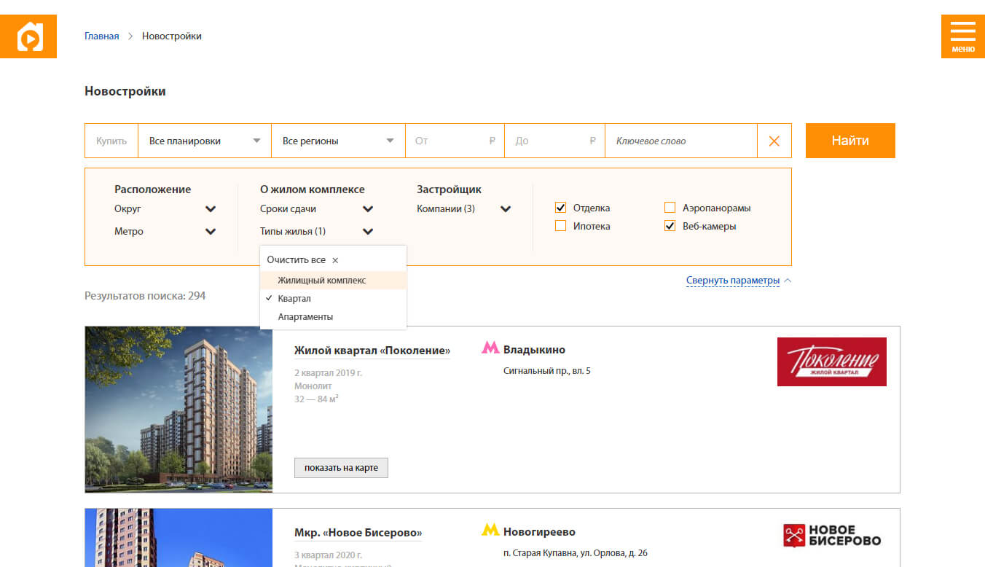Click the Новое Бисерово logo
The image size is (985, 567).
831,536
